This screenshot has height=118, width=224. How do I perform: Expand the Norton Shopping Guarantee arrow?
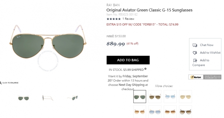219,77
